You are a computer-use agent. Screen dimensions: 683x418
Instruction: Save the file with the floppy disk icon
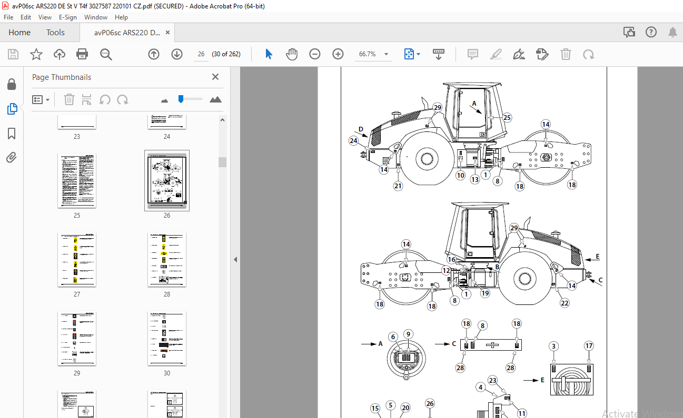pos(13,54)
